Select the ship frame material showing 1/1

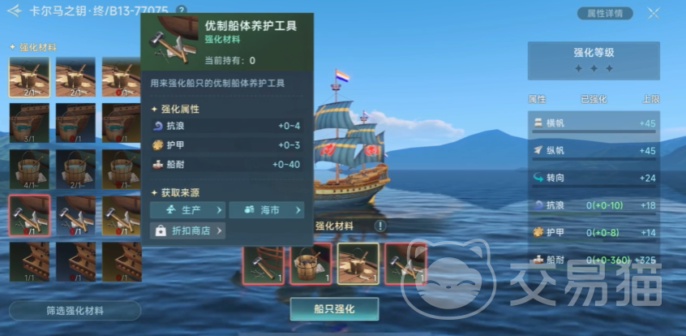pyautogui.click(x=29, y=261)
